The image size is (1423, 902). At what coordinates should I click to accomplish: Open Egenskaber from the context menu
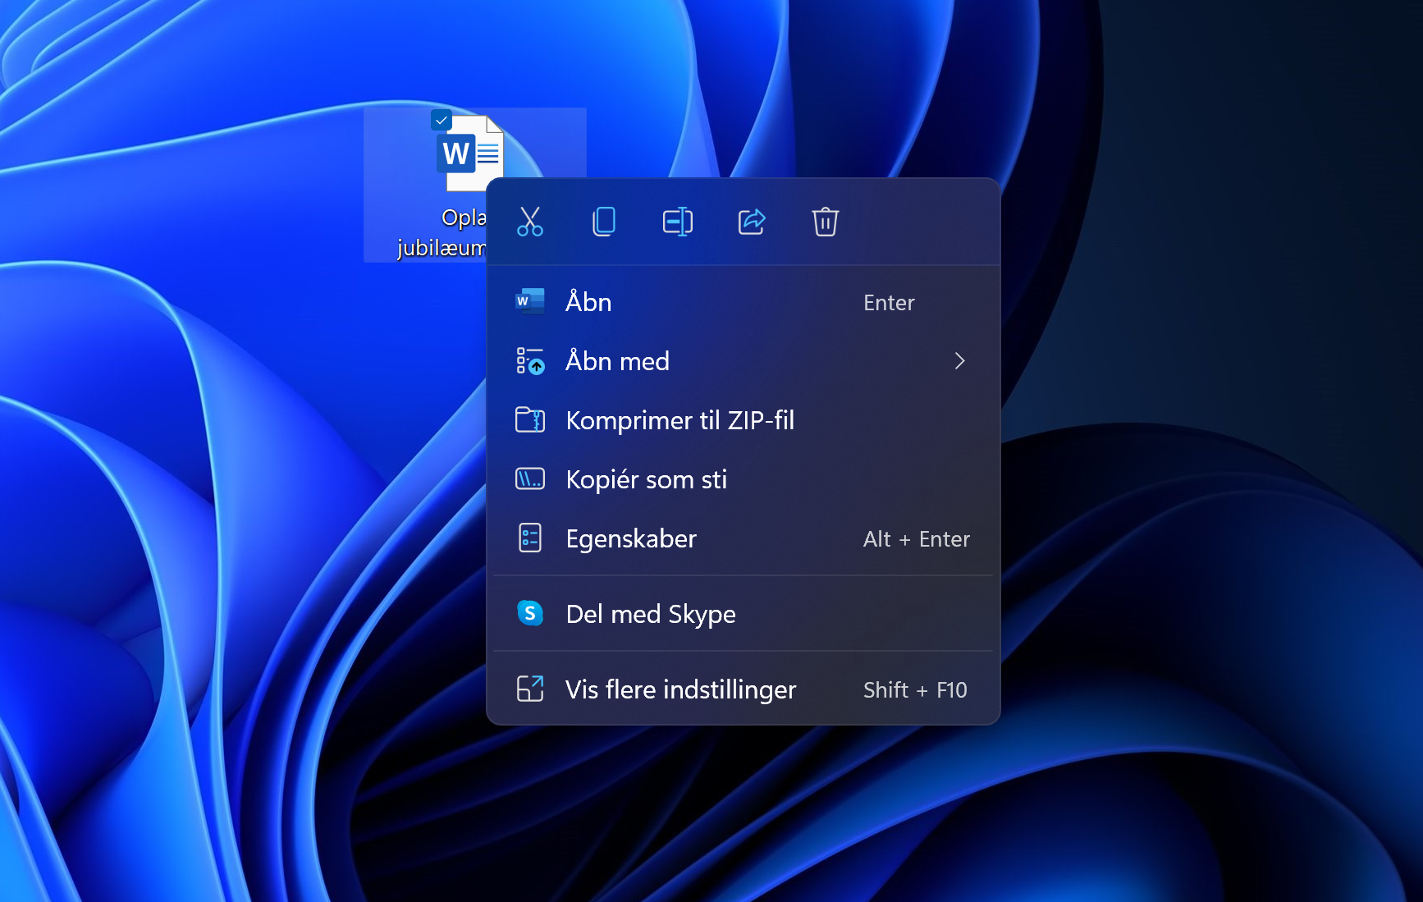coord(630,538)
